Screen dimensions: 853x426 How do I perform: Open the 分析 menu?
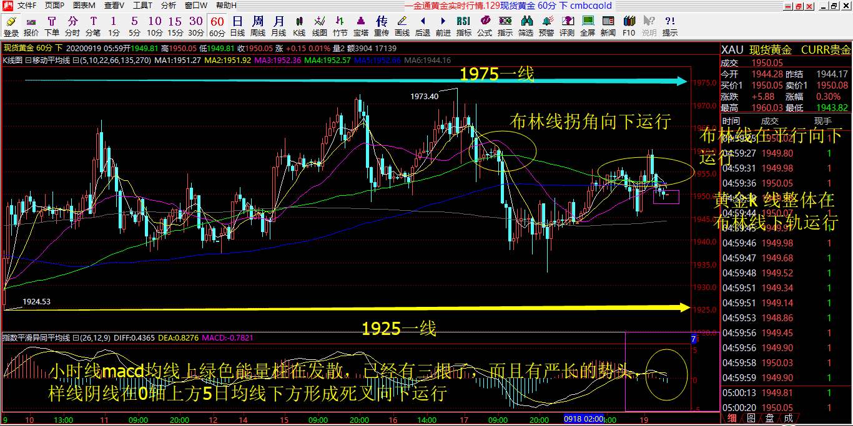169,5
